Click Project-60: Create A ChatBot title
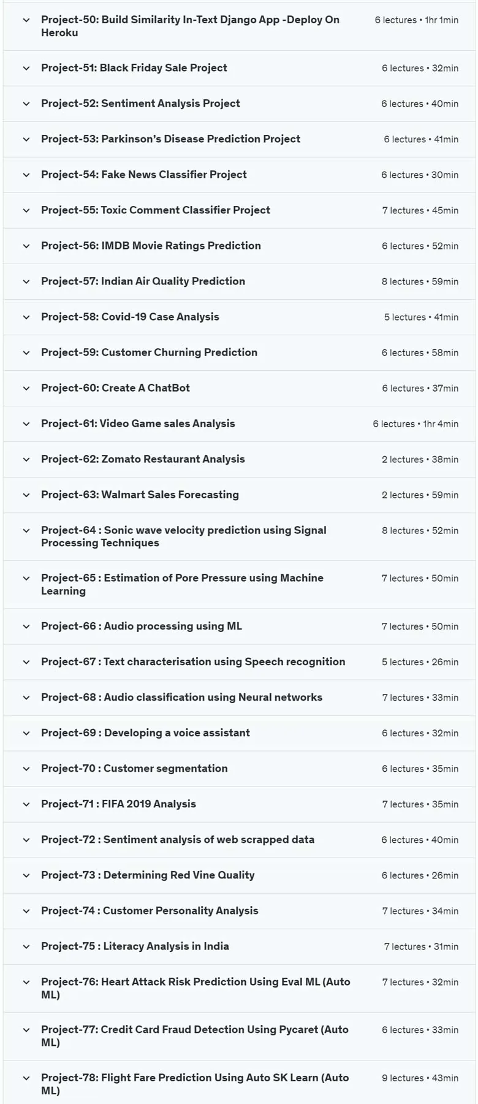The image size is (478, 1104). pyautogui.click(x=115, y=388)
